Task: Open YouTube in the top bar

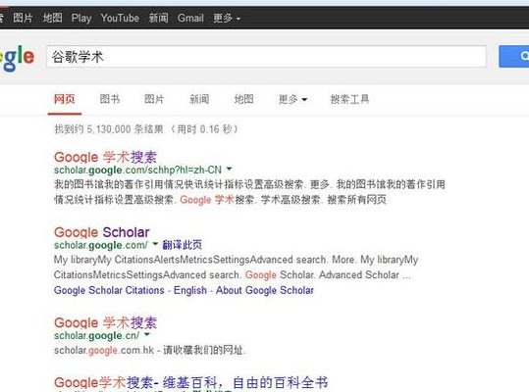Action: pyautogui.click(x=120, y=18)
